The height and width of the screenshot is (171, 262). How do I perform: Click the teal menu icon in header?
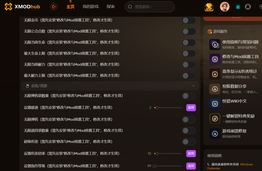[238, 7]
